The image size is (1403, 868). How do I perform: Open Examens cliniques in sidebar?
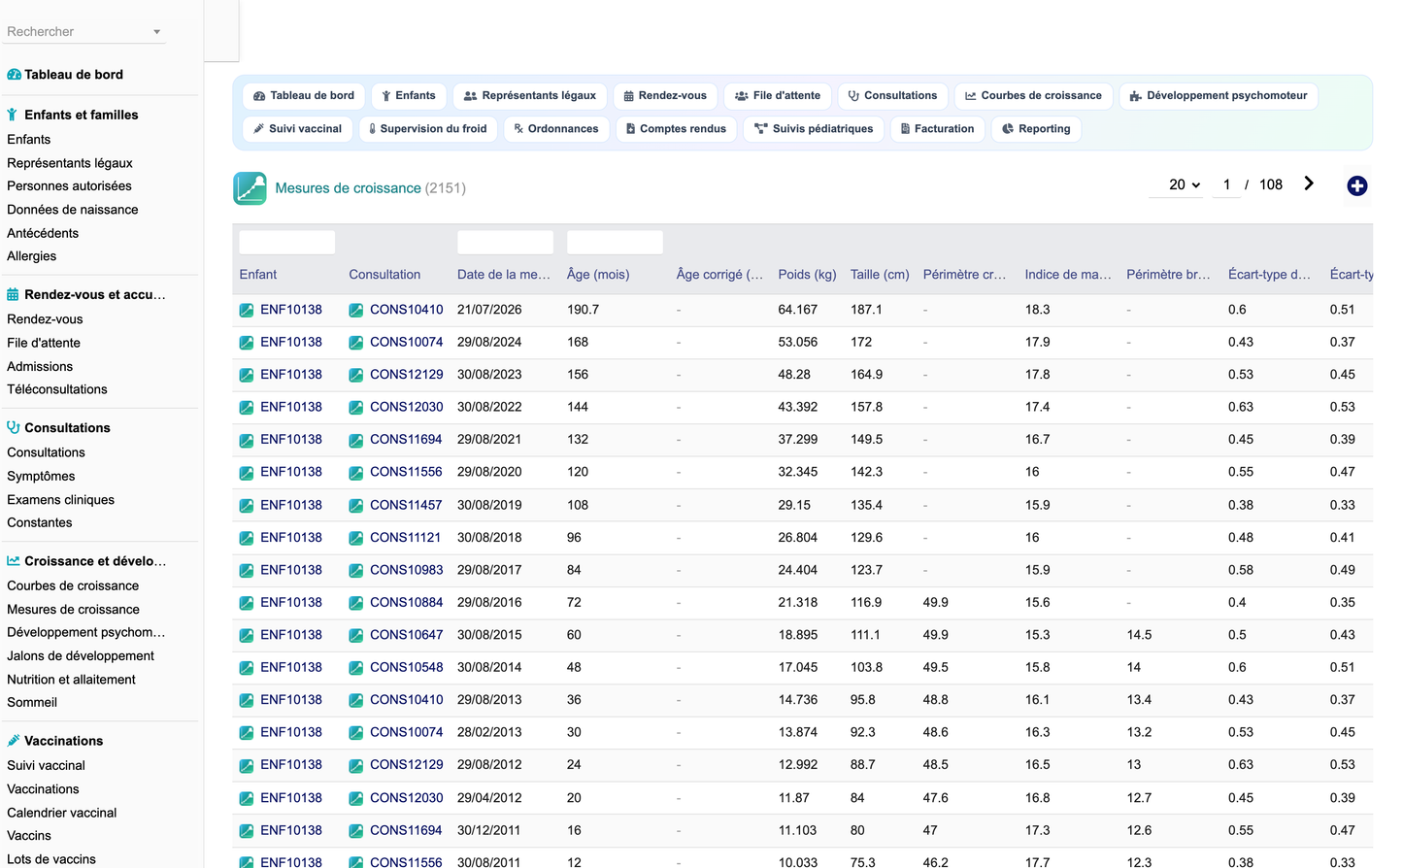click(61, 500)
